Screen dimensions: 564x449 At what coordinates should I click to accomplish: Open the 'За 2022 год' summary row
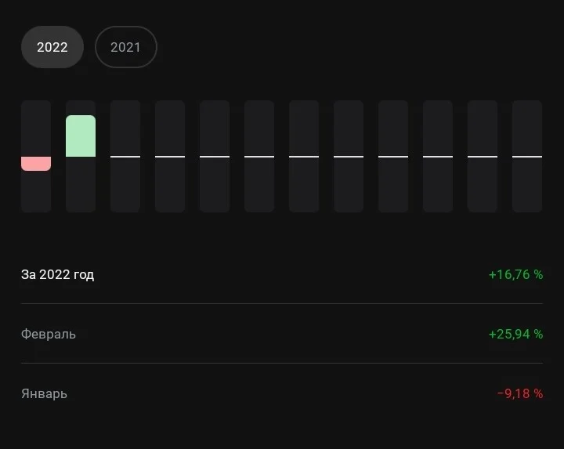point(282,274)
